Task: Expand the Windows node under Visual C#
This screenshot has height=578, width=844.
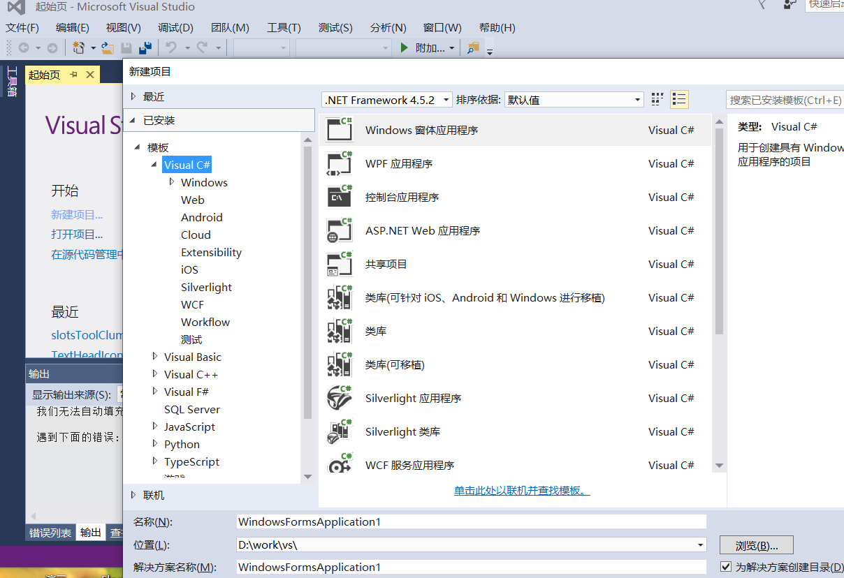Action: [x=172, y=182]
